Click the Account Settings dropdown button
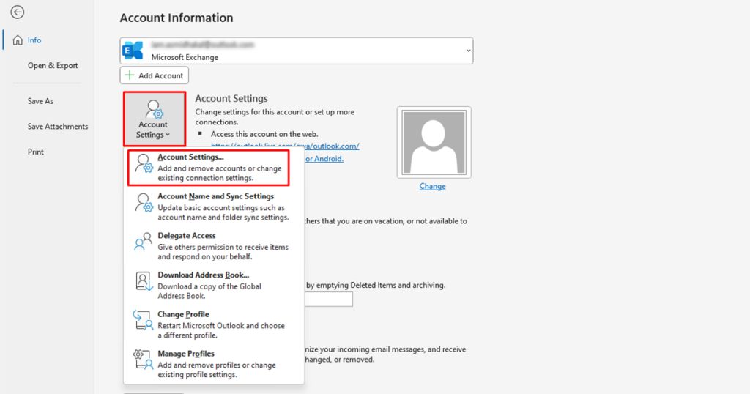Image resolution: width=750 pixels, height=394 pixels. [154, 119]
